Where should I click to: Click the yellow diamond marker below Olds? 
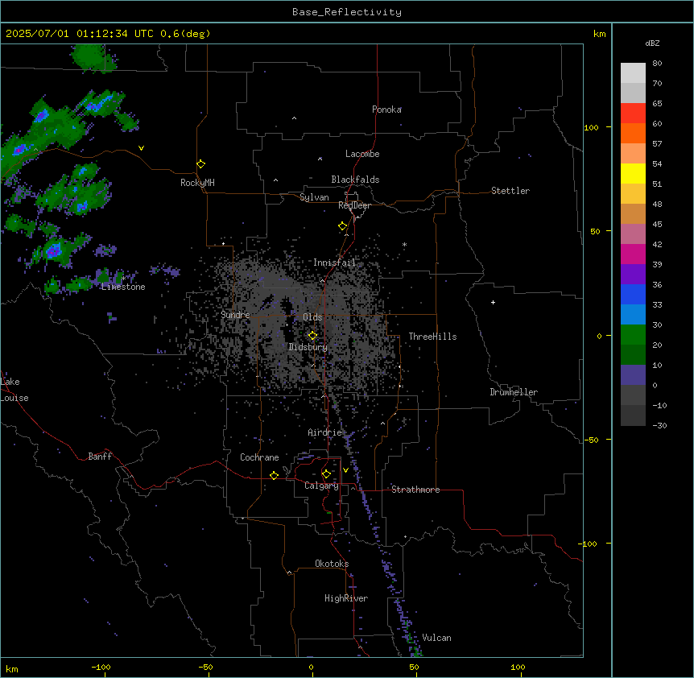click(x=312, y=336)
